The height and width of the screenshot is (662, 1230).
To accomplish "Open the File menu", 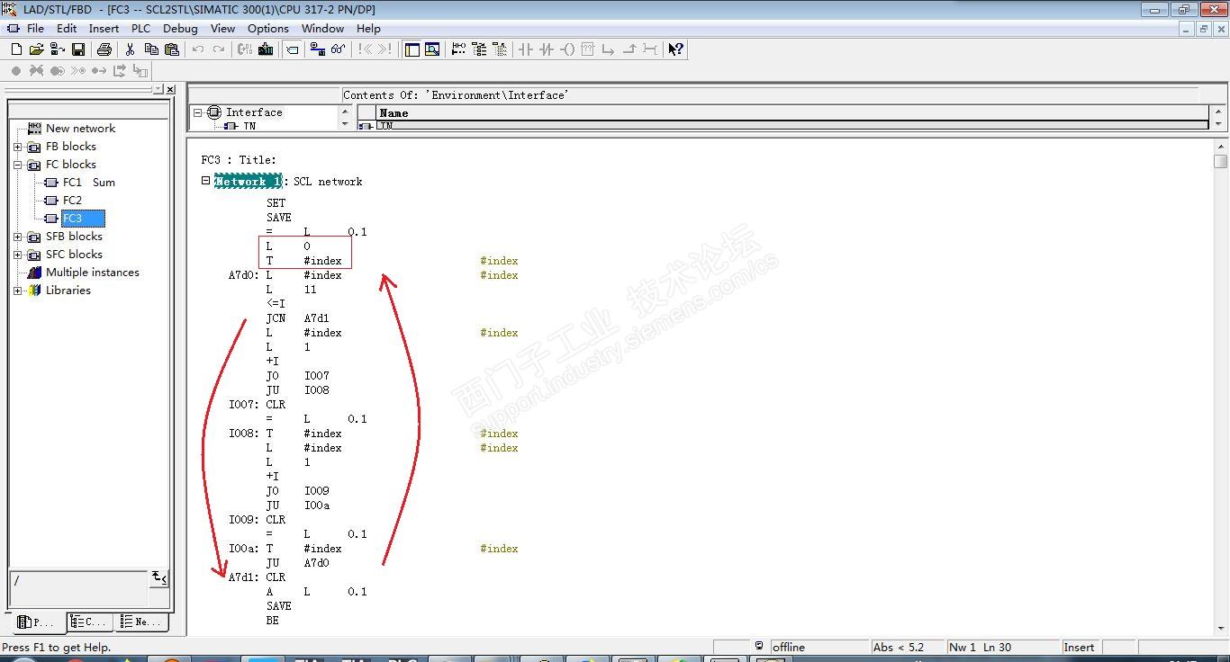I will 35,28.
